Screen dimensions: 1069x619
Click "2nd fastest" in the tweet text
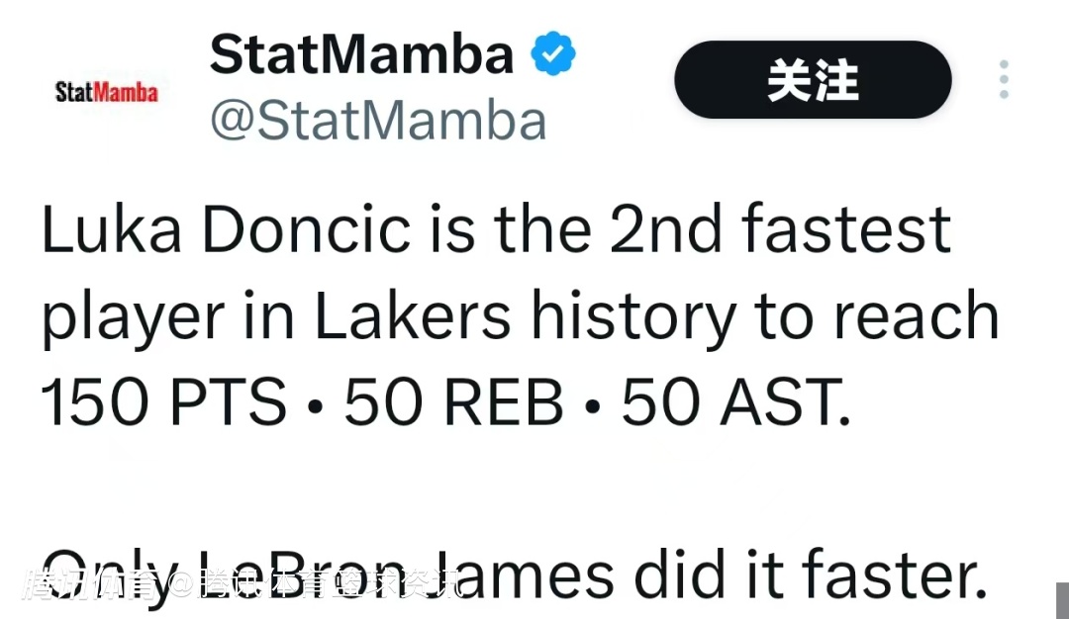pyautogui.click(x=779, y=230)
